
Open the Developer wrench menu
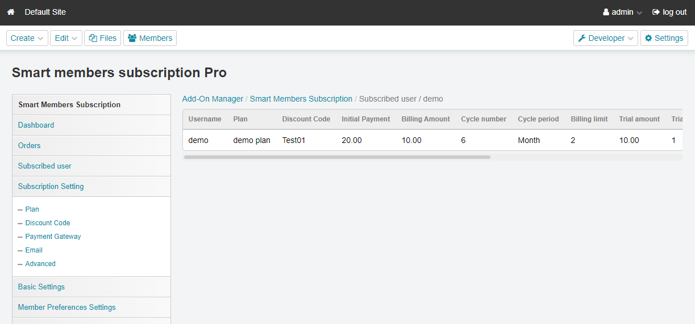[605, 38]
